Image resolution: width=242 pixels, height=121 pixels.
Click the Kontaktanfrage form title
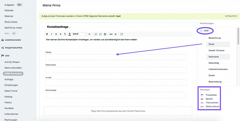pyautogui.click(x=57, y=27)
